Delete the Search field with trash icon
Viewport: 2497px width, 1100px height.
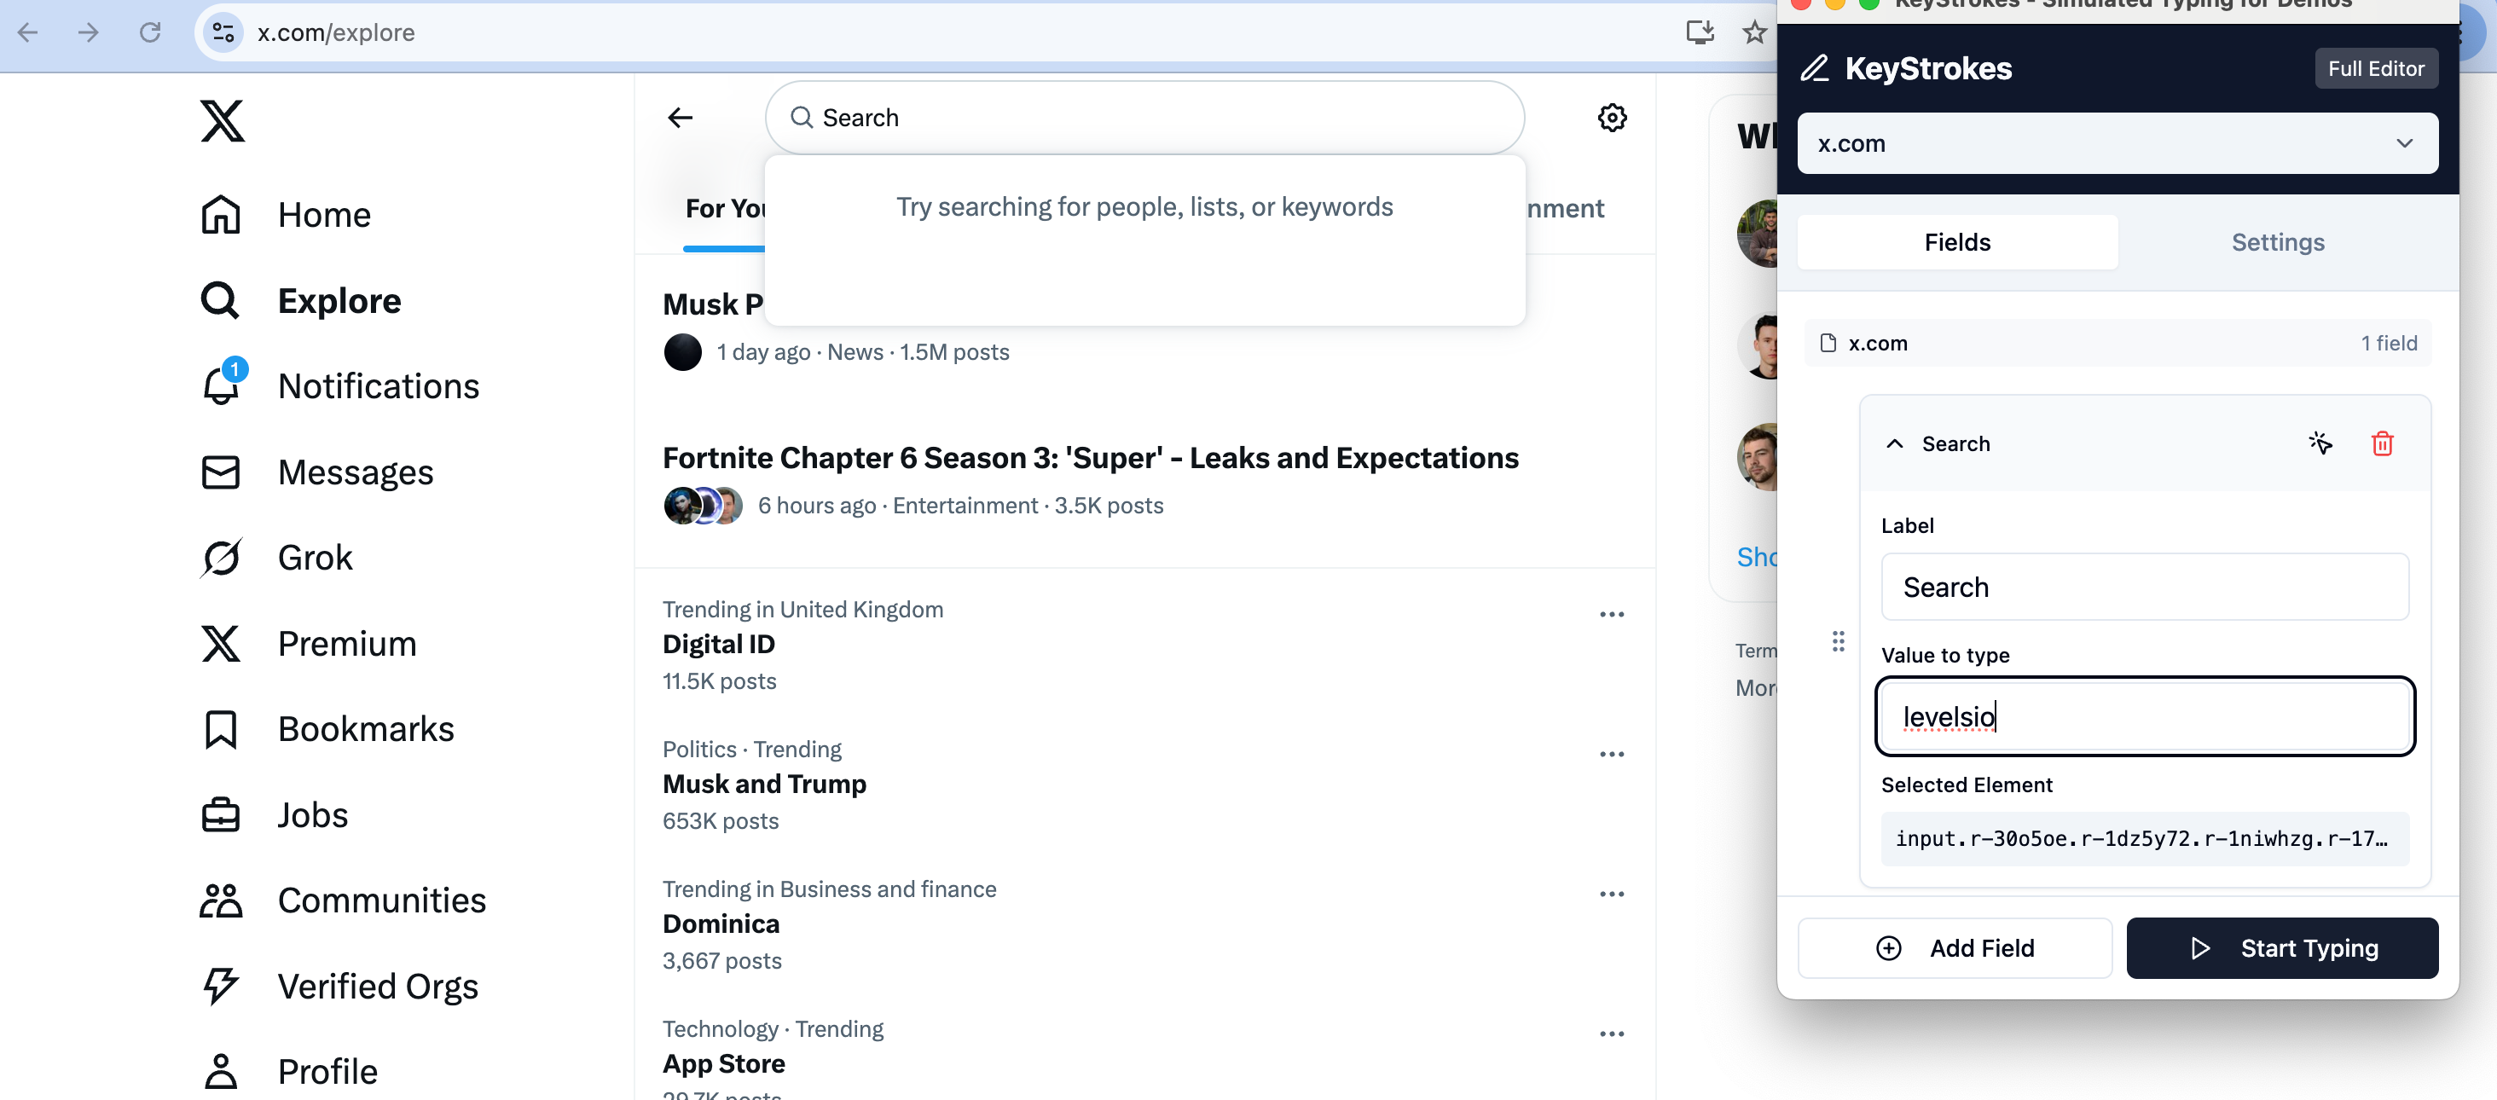(x=2382, y=443)
